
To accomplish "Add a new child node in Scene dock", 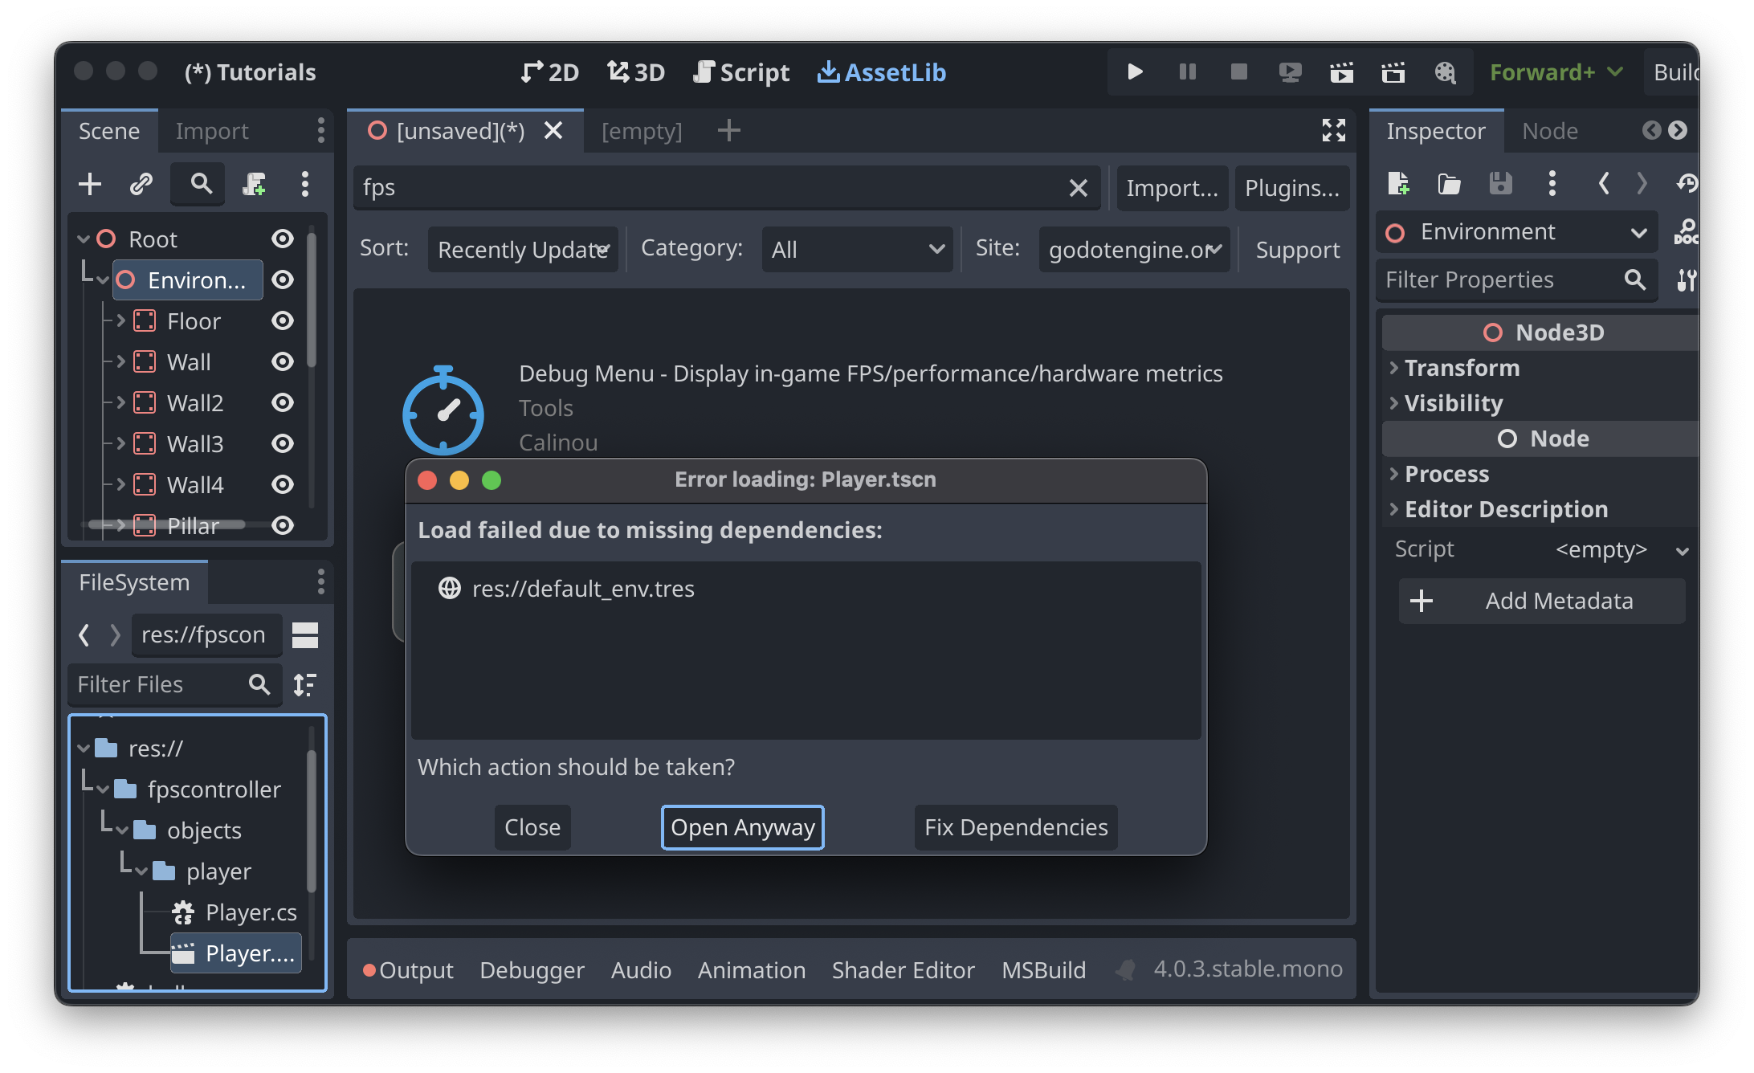I will pos(89,184).
